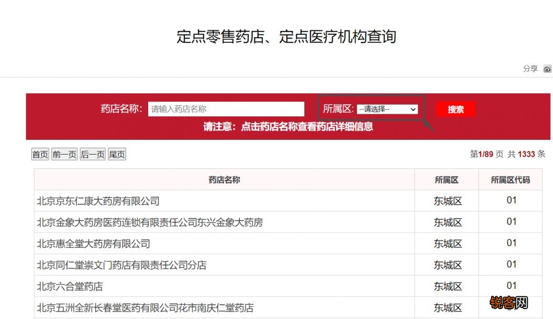Viewport: 553px width, 319px height.
Task: Click 东城区 cell in 北京京东仁康大药房 row
Action: [x=448, y=201]
